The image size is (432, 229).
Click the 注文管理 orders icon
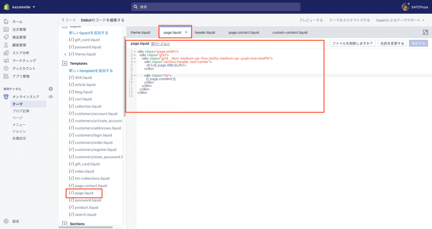click(6, 30)
